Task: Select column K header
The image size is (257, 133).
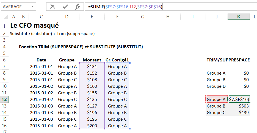Action: (x=239, y=17)
